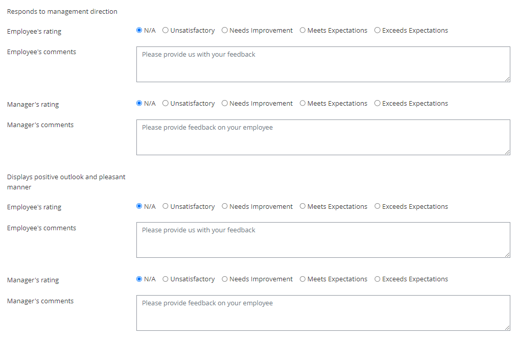Select Meets Expectations for positive outlook Manager's rating
This screenshot has width=519, height=339.
coord(302,279)
